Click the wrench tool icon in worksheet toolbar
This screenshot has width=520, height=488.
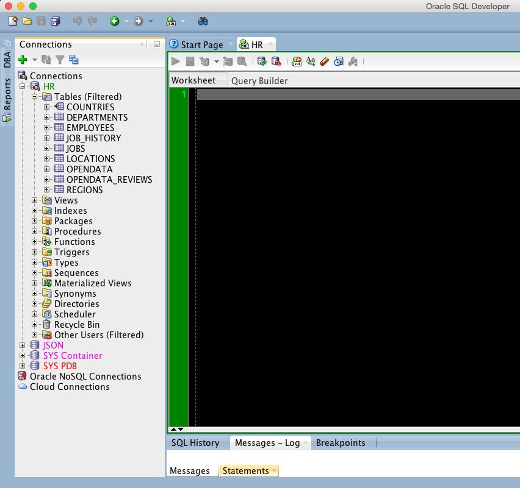click(353, 62)
